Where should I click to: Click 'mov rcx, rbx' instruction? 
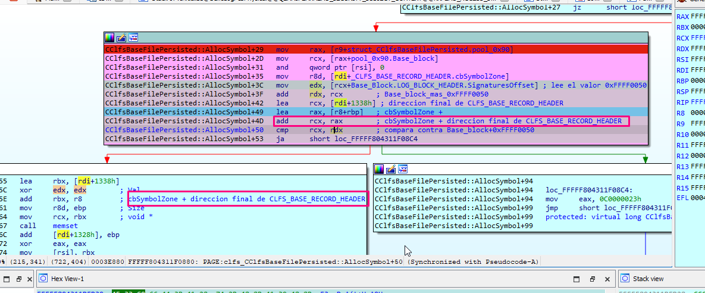[54, 217]
